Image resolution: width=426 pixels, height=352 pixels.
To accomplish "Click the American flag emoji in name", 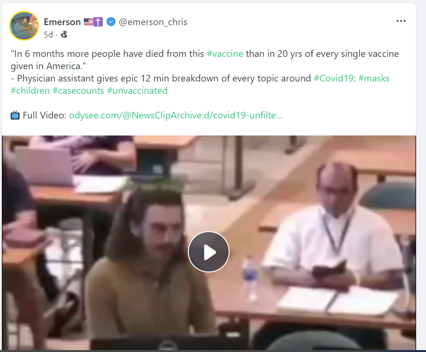I will [x=89, y=22].
